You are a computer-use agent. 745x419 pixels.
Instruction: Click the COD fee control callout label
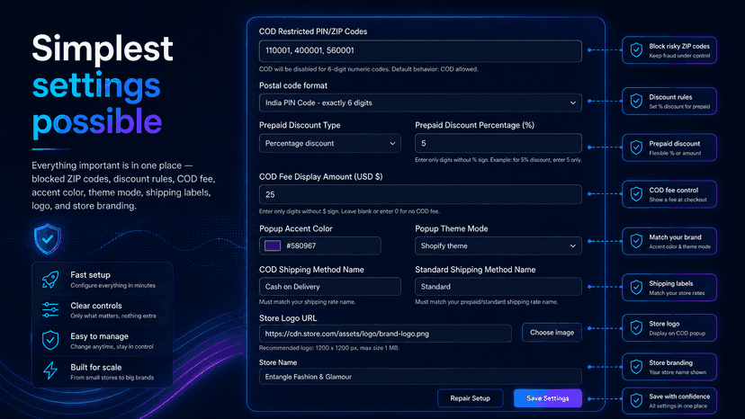click(x=674, y=190)
